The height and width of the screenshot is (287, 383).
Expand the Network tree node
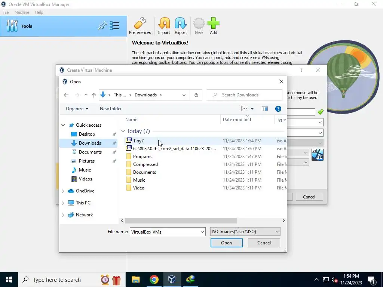pos(63,215)
